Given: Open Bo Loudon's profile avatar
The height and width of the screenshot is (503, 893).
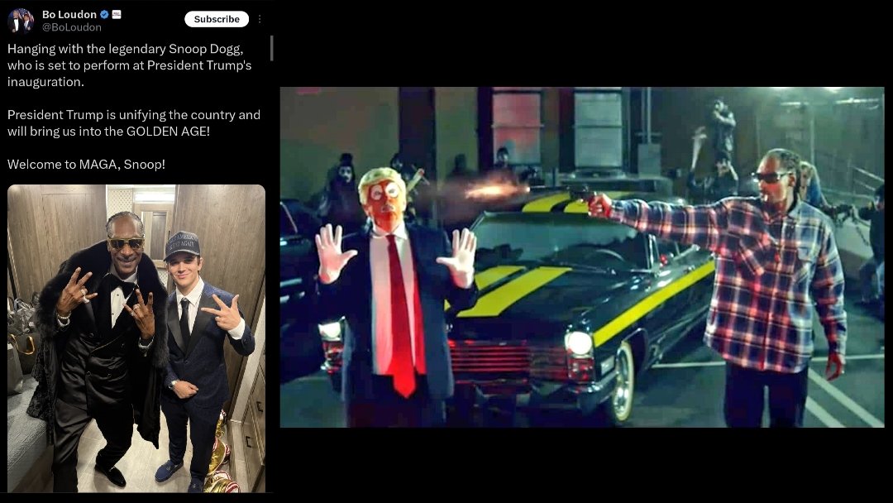Looking at the screenshot, I should (21, 21).
